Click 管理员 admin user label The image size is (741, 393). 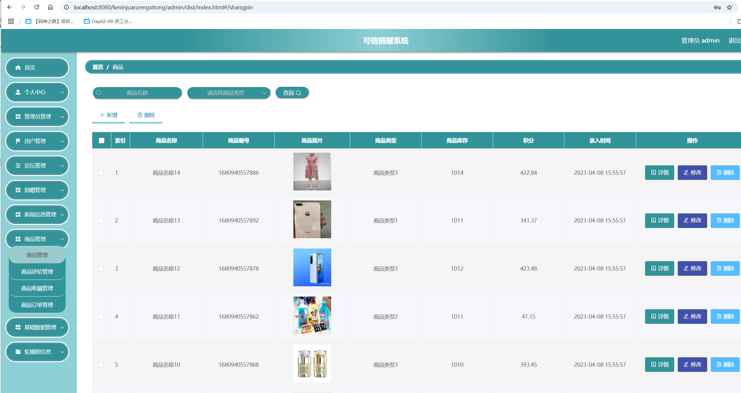click(x=700, y=41)
